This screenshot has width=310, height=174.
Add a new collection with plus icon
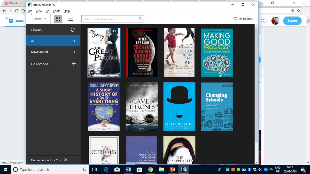click(74, 64)
